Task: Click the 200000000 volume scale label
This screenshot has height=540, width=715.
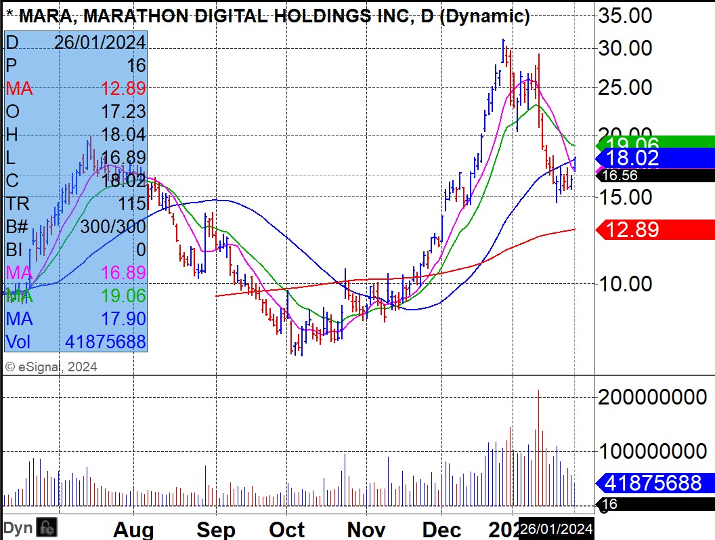Action: 653,397
